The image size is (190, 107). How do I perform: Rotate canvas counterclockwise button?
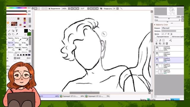pyautogui.click(x=91, y=9)
